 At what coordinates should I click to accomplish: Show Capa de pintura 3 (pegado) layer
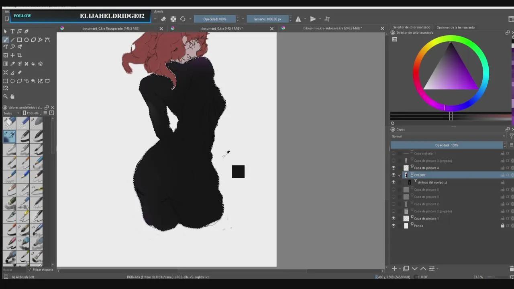(394, 161)
